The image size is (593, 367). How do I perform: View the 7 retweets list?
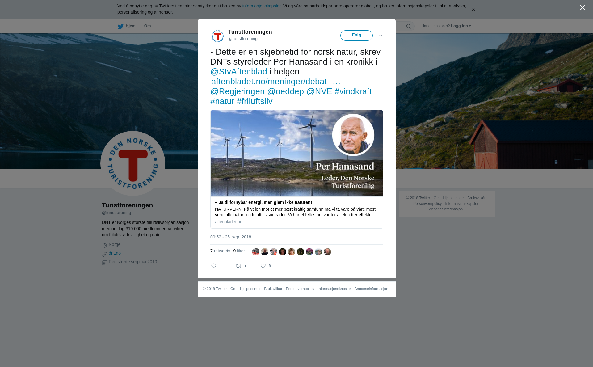[x=220, y=251]
